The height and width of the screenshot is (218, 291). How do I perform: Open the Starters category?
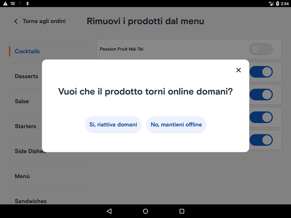click(x=26, y=126)
